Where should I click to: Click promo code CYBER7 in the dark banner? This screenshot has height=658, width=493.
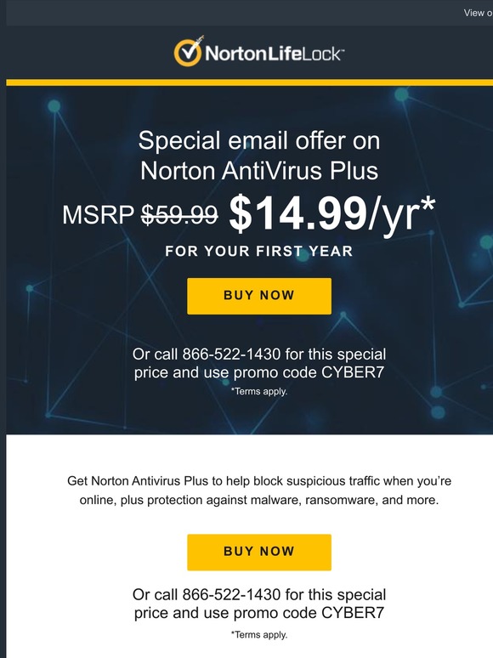[353, 372]
